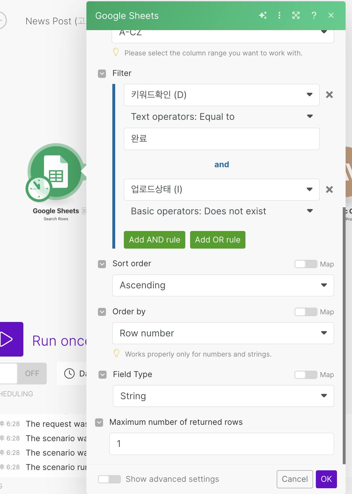Click the filter value field containing 완료
This screenshot has height=494, width=352.
(222, 139)
